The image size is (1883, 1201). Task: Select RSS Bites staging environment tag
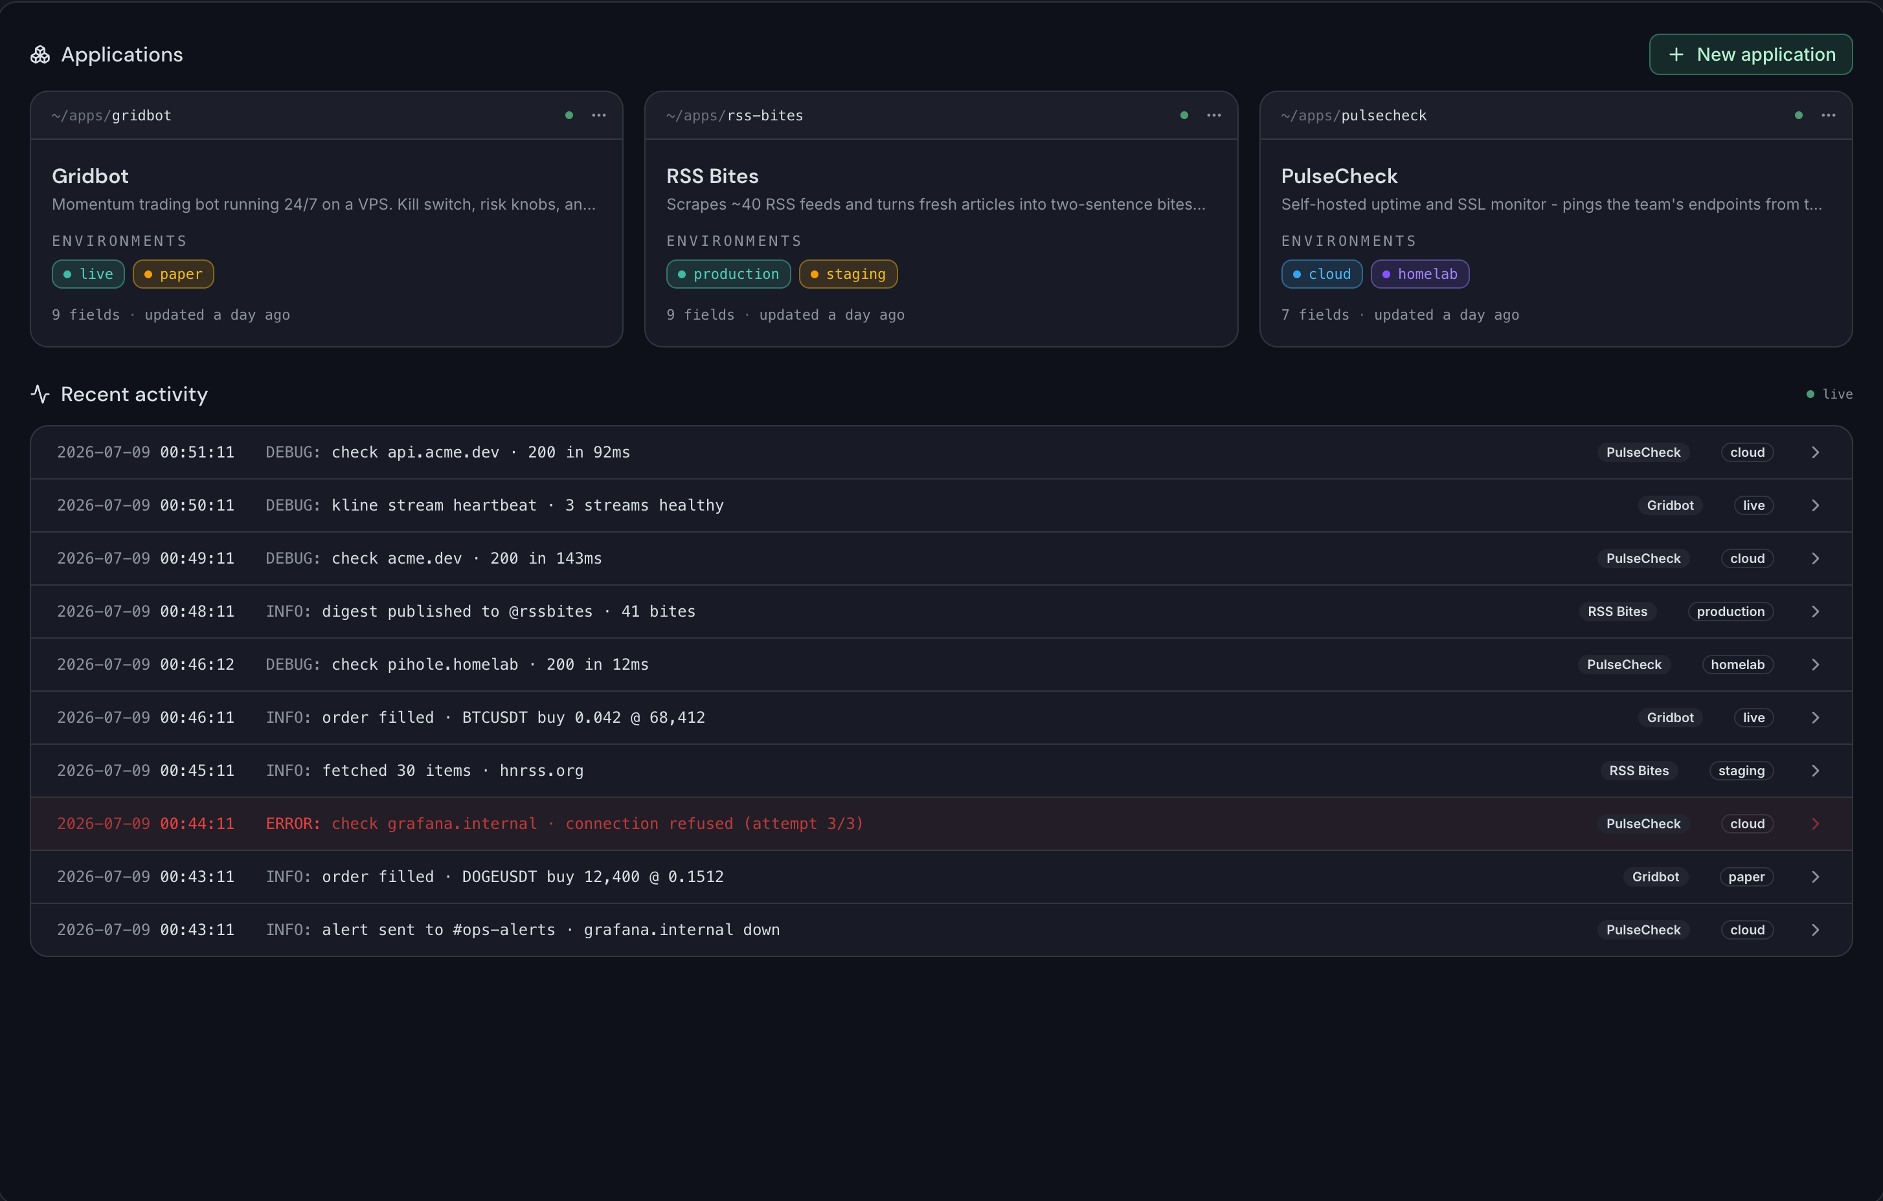click(x=848, y=274)
